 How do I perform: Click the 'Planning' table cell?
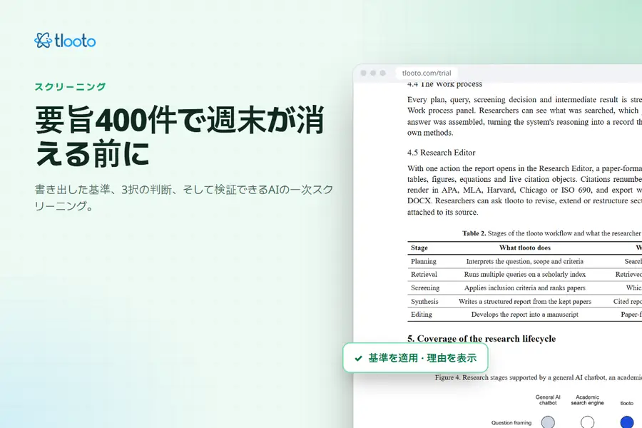tap(423, 261)
